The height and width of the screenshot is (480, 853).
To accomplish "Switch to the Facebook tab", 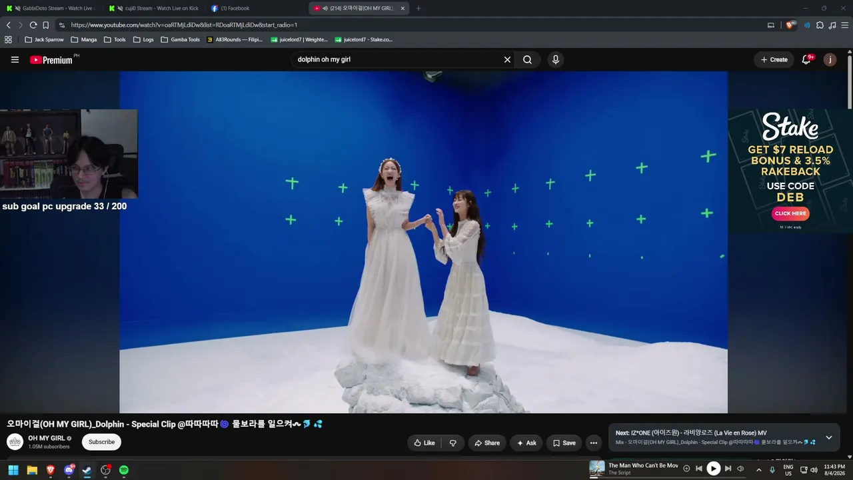I will (x=257, y=8).
